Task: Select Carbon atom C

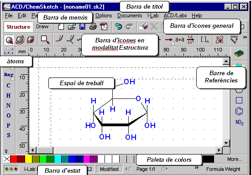Action: pos(9,86)
